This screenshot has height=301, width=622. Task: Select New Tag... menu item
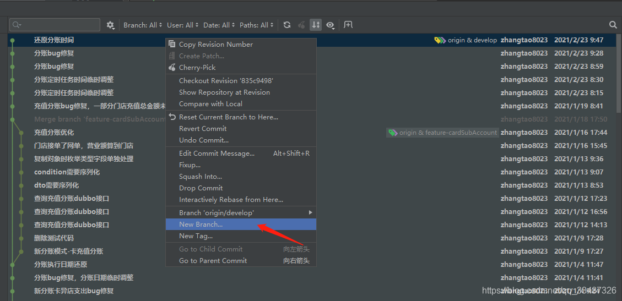(241, 236)
